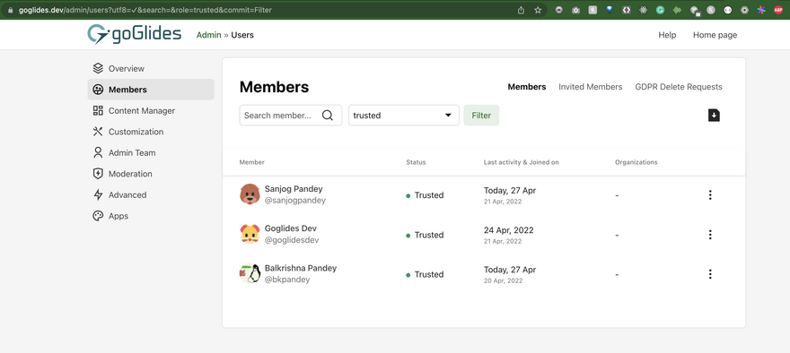790x353 pixels.
Task: Open Content Manager in the sidebar
Action: 151,110
